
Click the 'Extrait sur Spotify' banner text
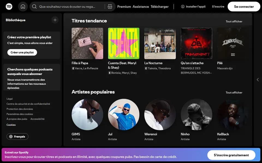click(17, 152)
